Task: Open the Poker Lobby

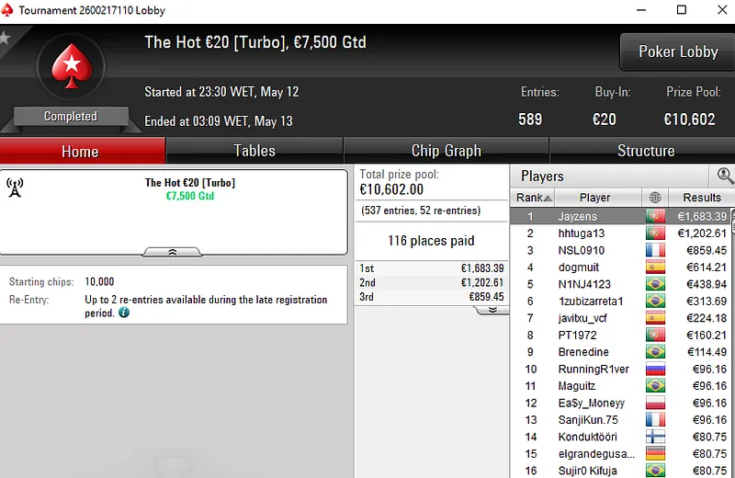Action: [x=677, y=51]
